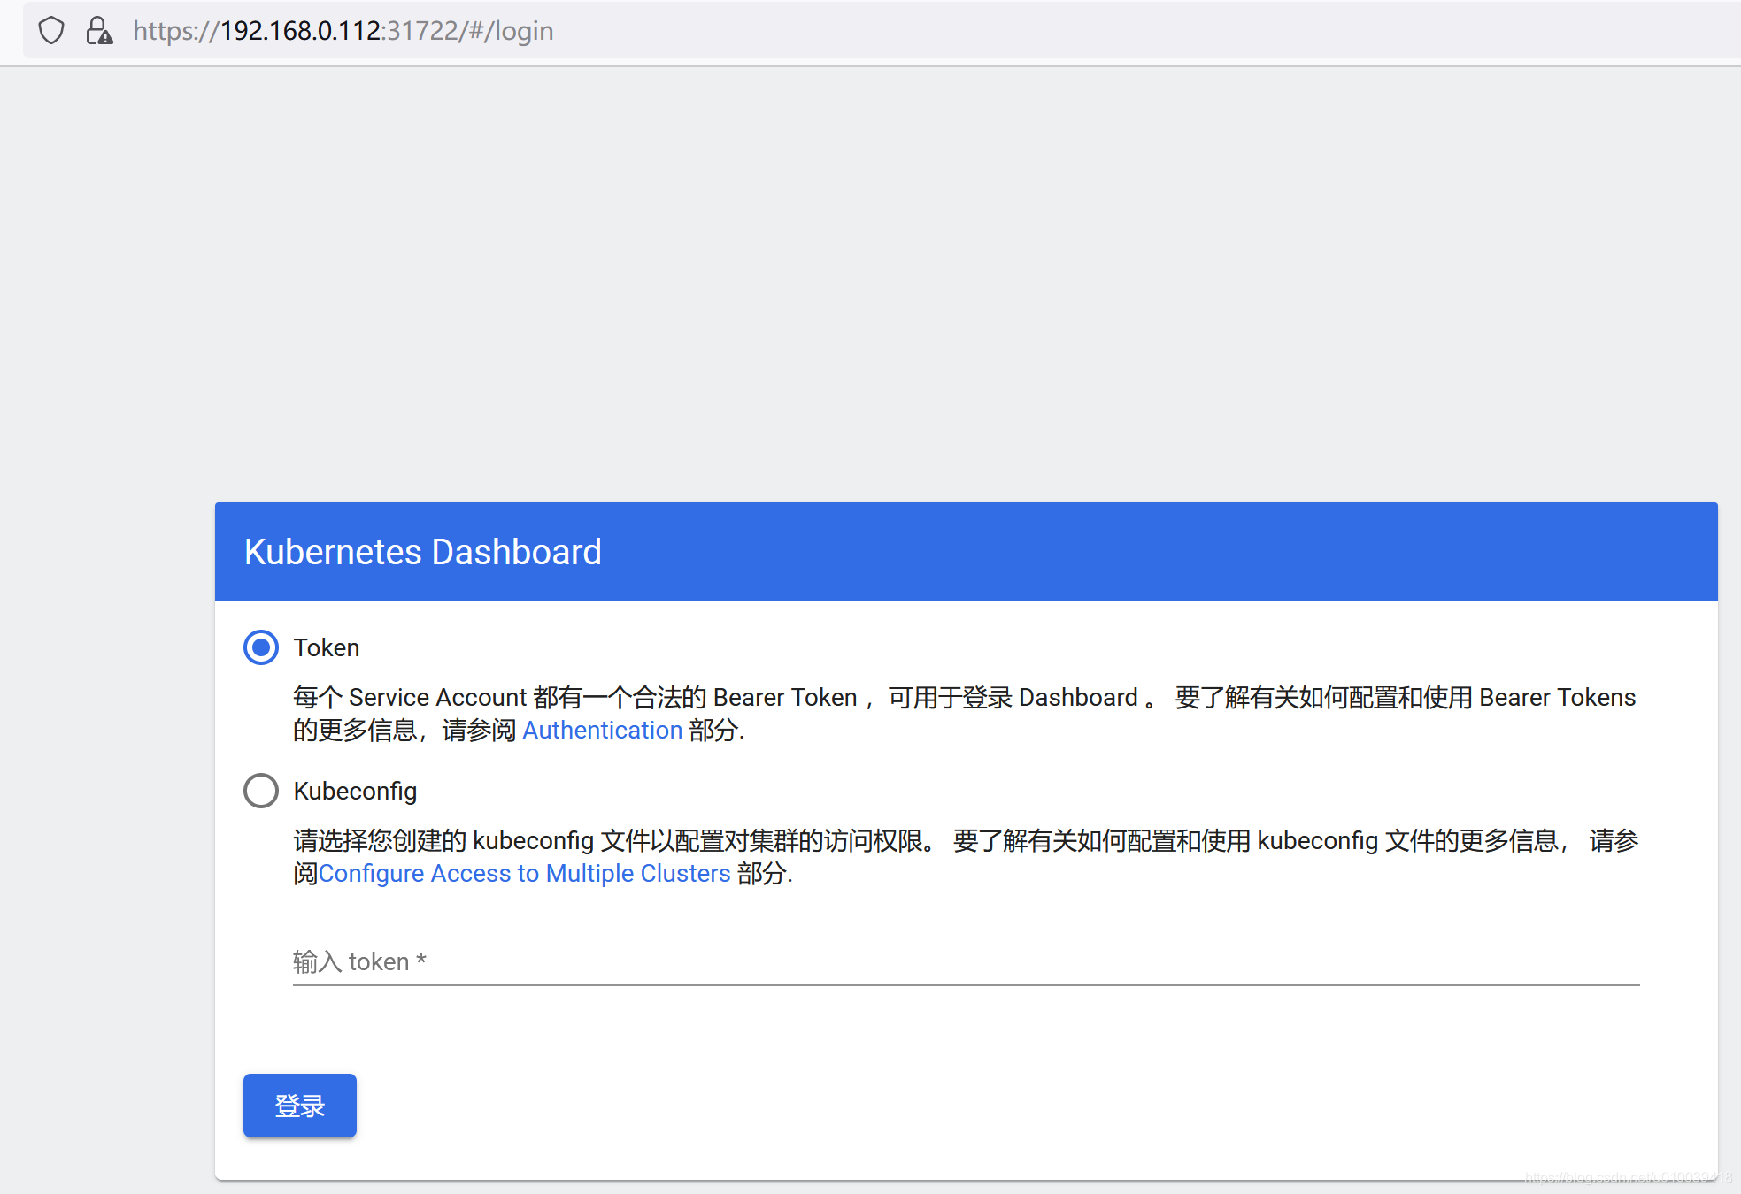Click the port 31722 portion of URL
1741x1194 pixels.
click(423, 31)
